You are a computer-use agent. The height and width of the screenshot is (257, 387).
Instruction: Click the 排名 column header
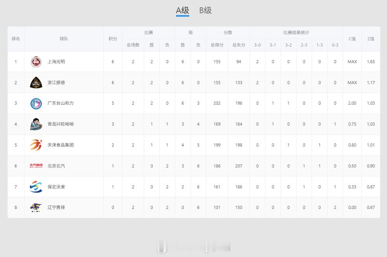click(16, 39)
